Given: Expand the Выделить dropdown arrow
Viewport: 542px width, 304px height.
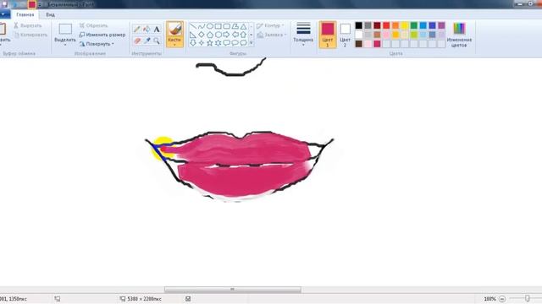Looking at the screenshot, I should point(65,45).
